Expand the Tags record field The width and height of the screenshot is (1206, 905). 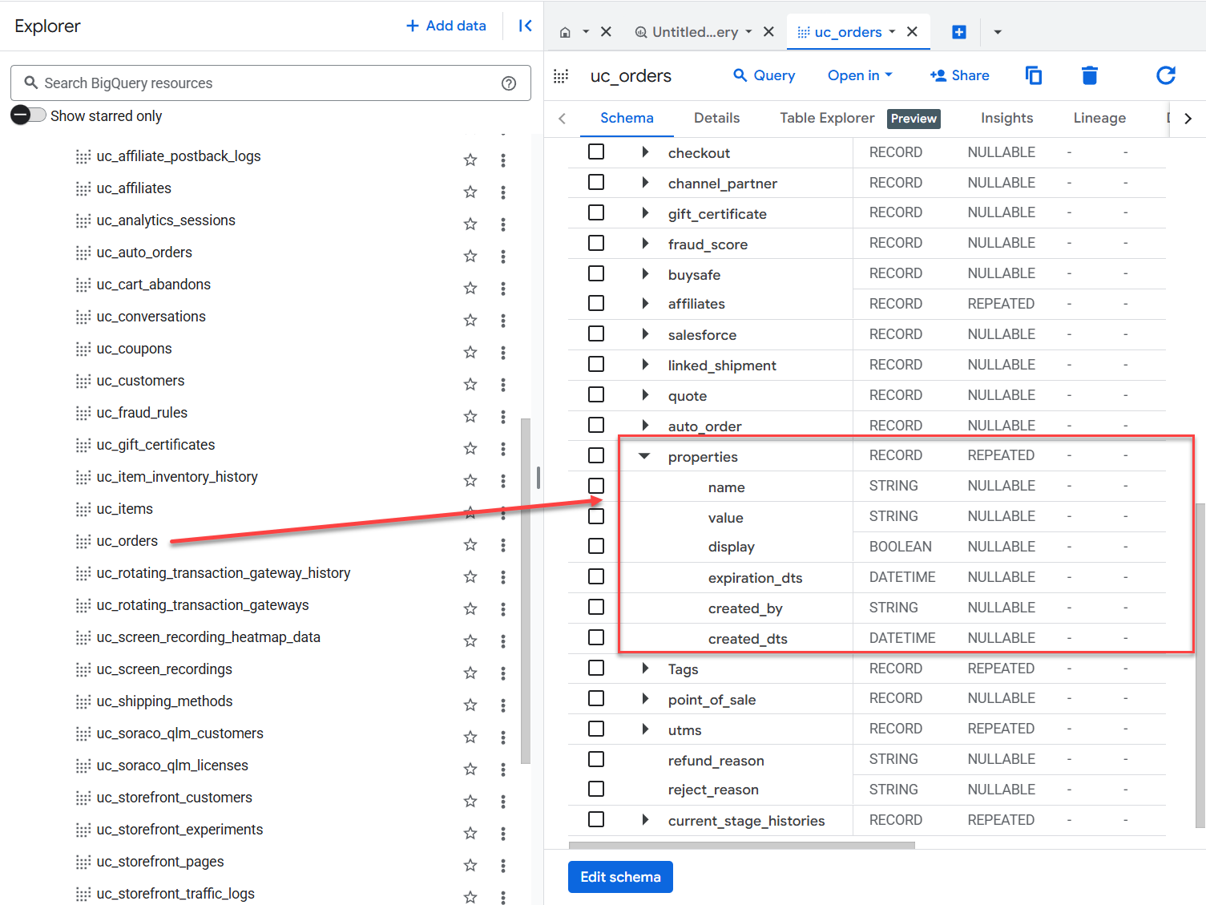pyautogui.click(x=645, y=668)
